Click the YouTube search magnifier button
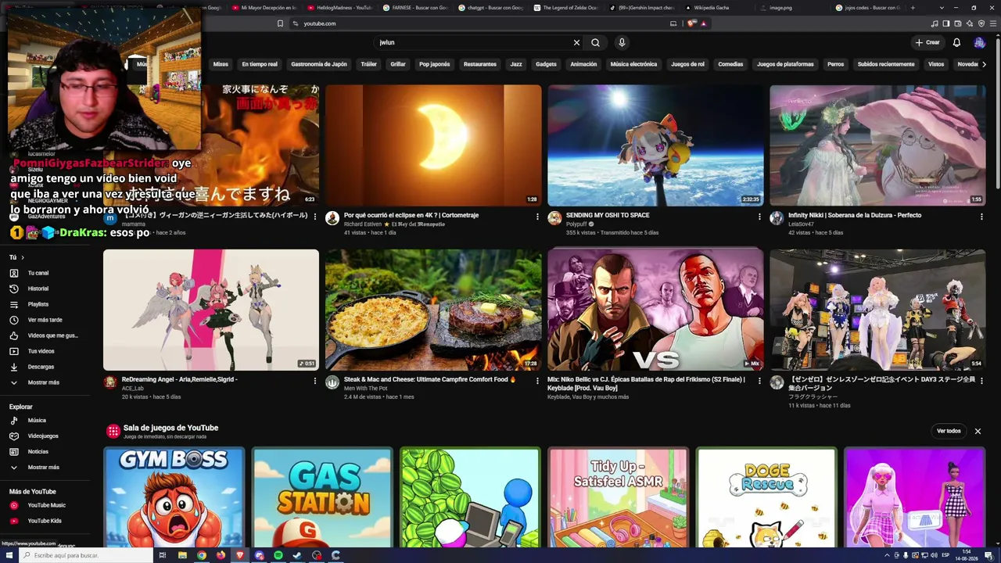 tap(595, 43)
